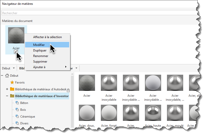
Task: Click the Début home icon in tree
Action: click(7, 75)
